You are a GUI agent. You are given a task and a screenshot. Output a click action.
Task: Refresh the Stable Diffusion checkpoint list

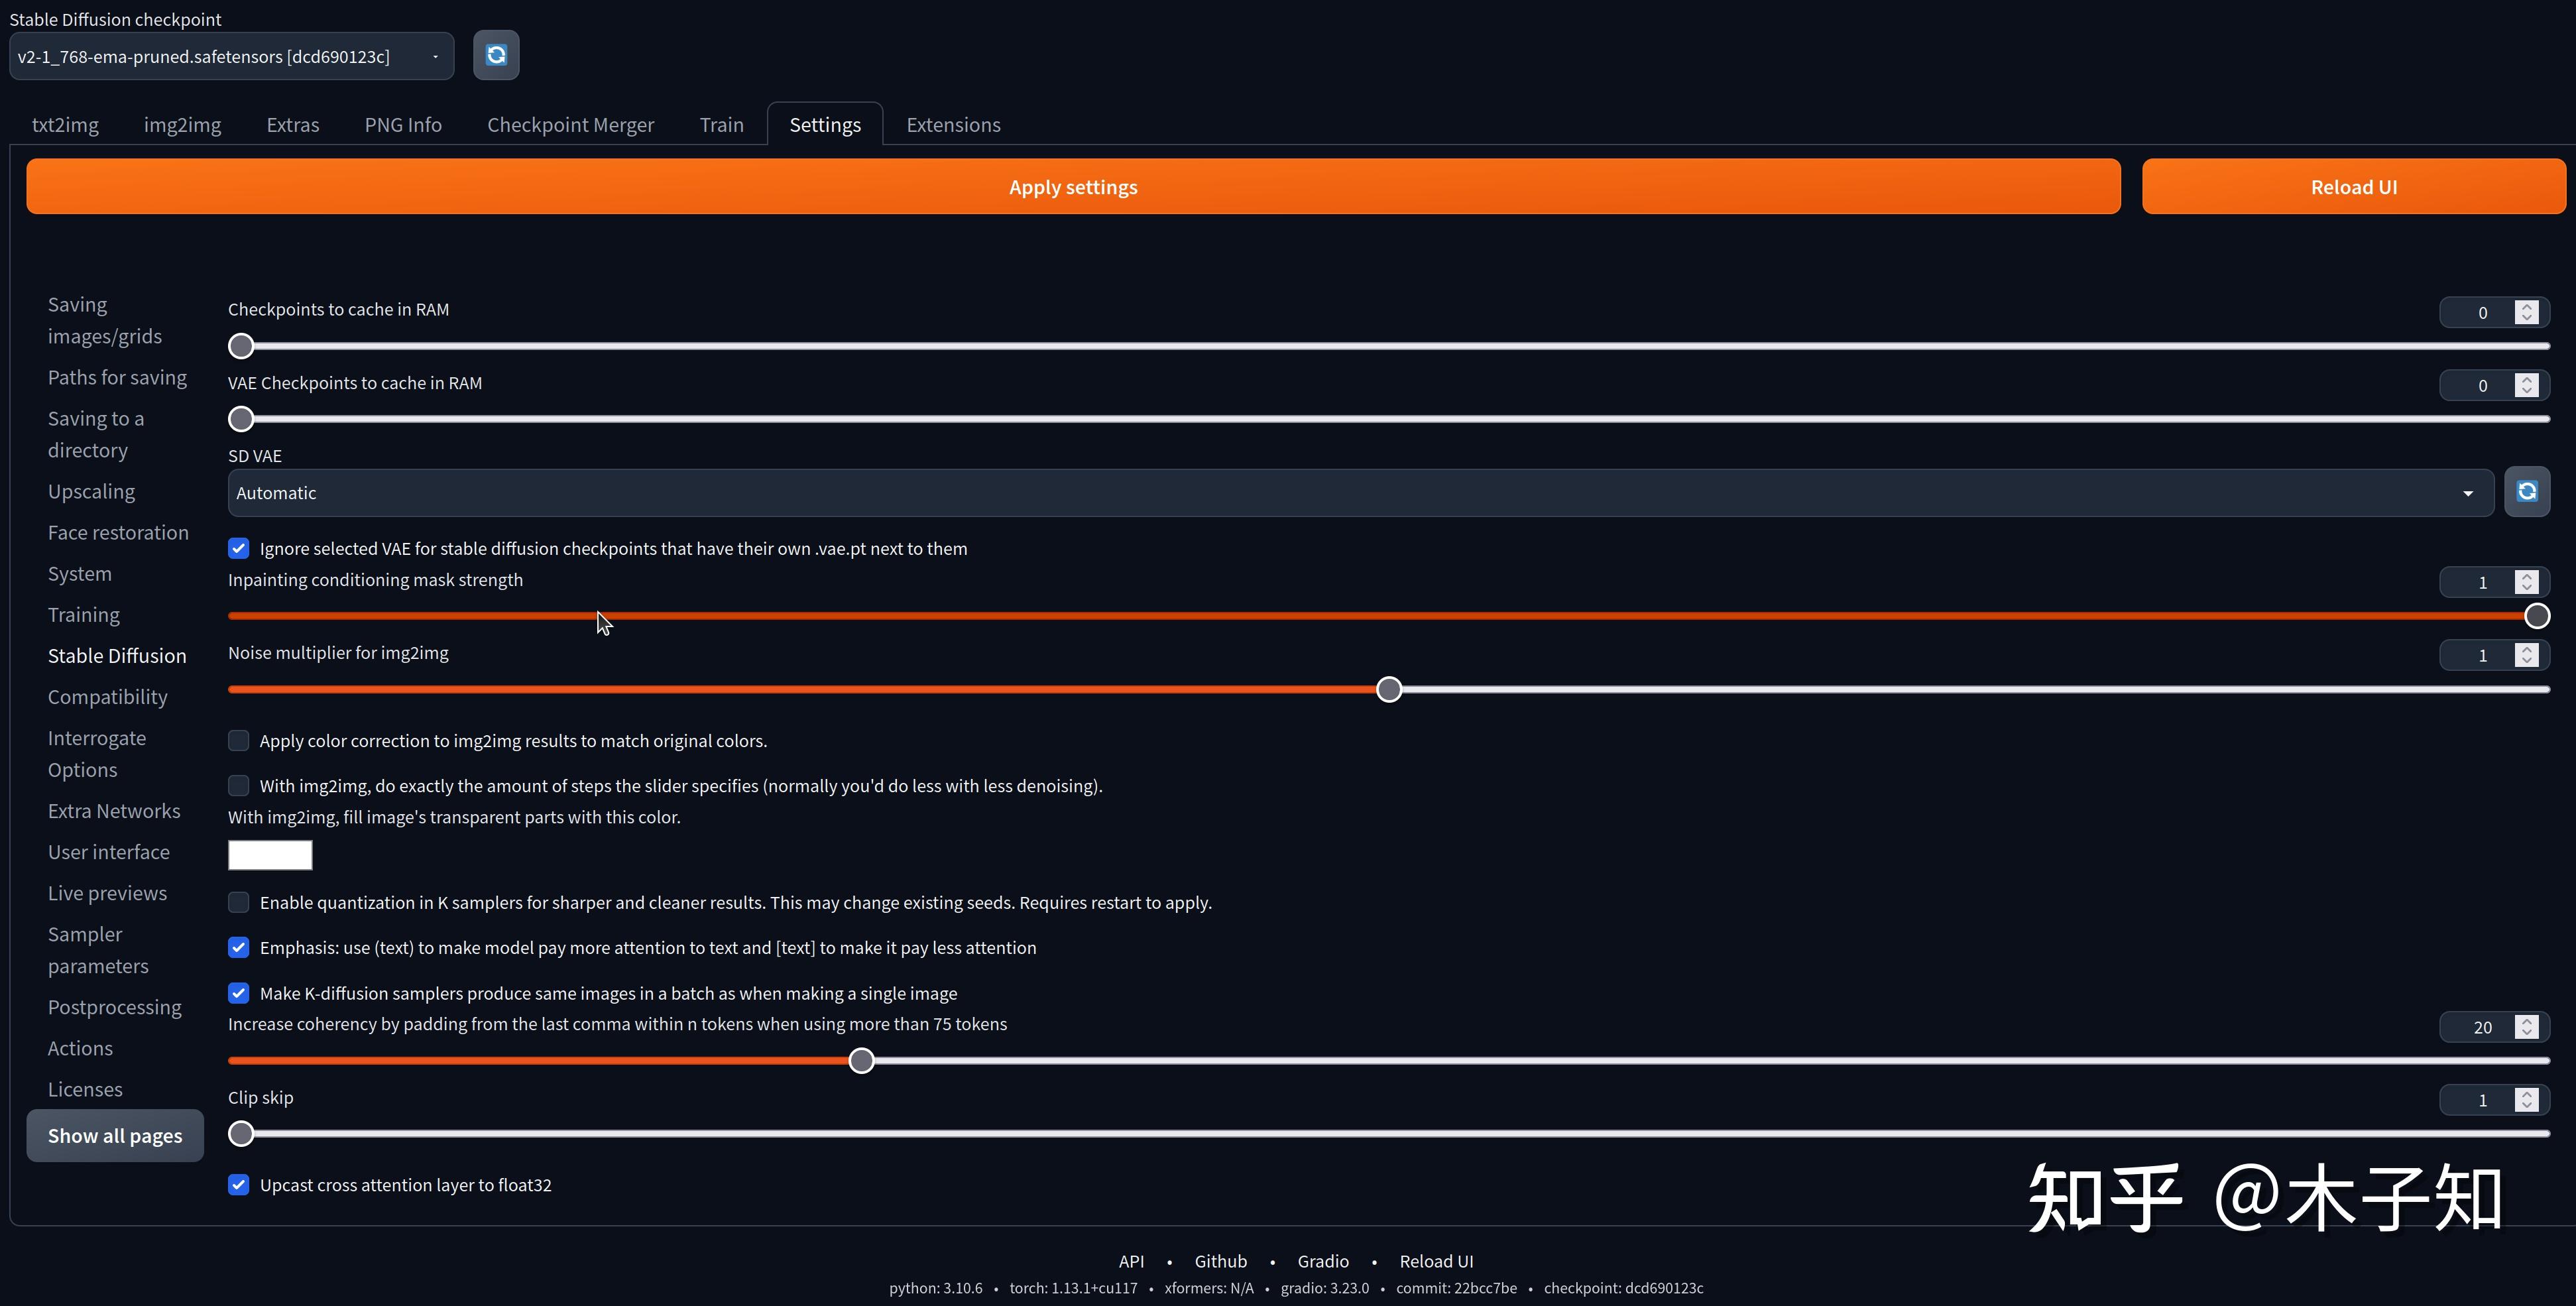pos(495,55)
